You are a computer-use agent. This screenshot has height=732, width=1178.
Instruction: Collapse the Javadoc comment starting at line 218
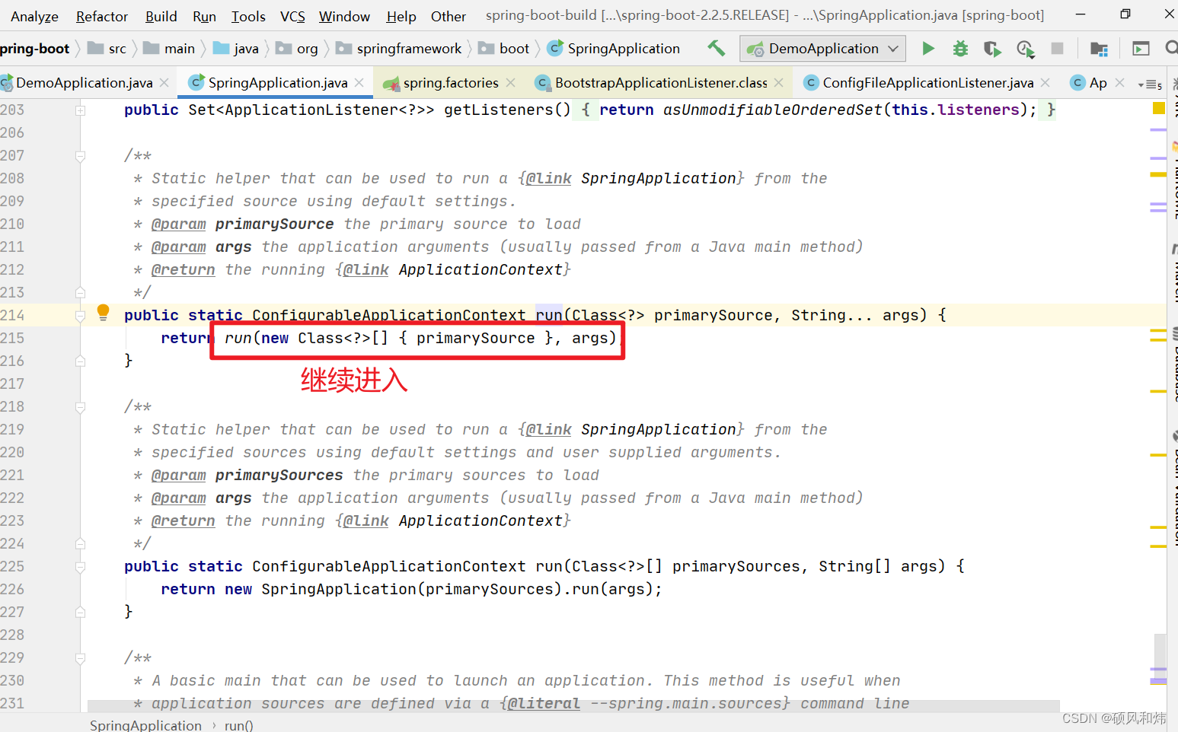pos(80,407)
